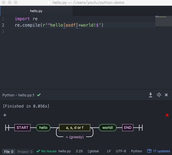This screenshot has height=155, width=172.
Task: Click the No Issues status text
Action: pos(49,151)
